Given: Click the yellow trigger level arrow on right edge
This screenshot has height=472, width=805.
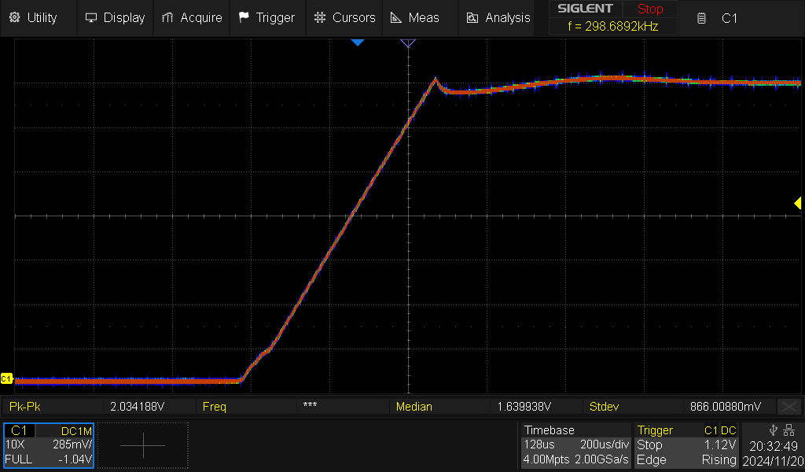Looking at the screenshot, I should pos(796,204).
